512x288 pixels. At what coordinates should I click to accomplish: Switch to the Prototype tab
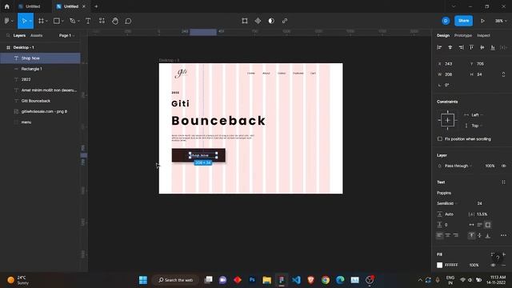(463, 35)
